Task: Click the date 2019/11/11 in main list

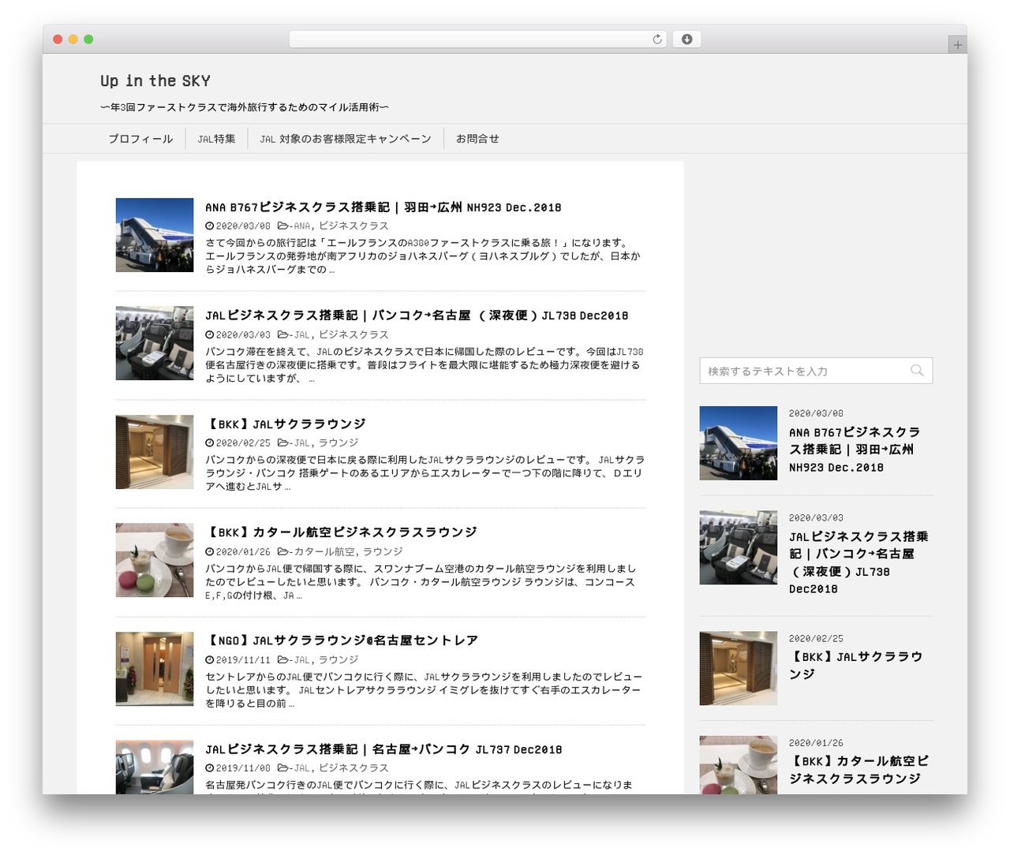Action: (243, 660)
